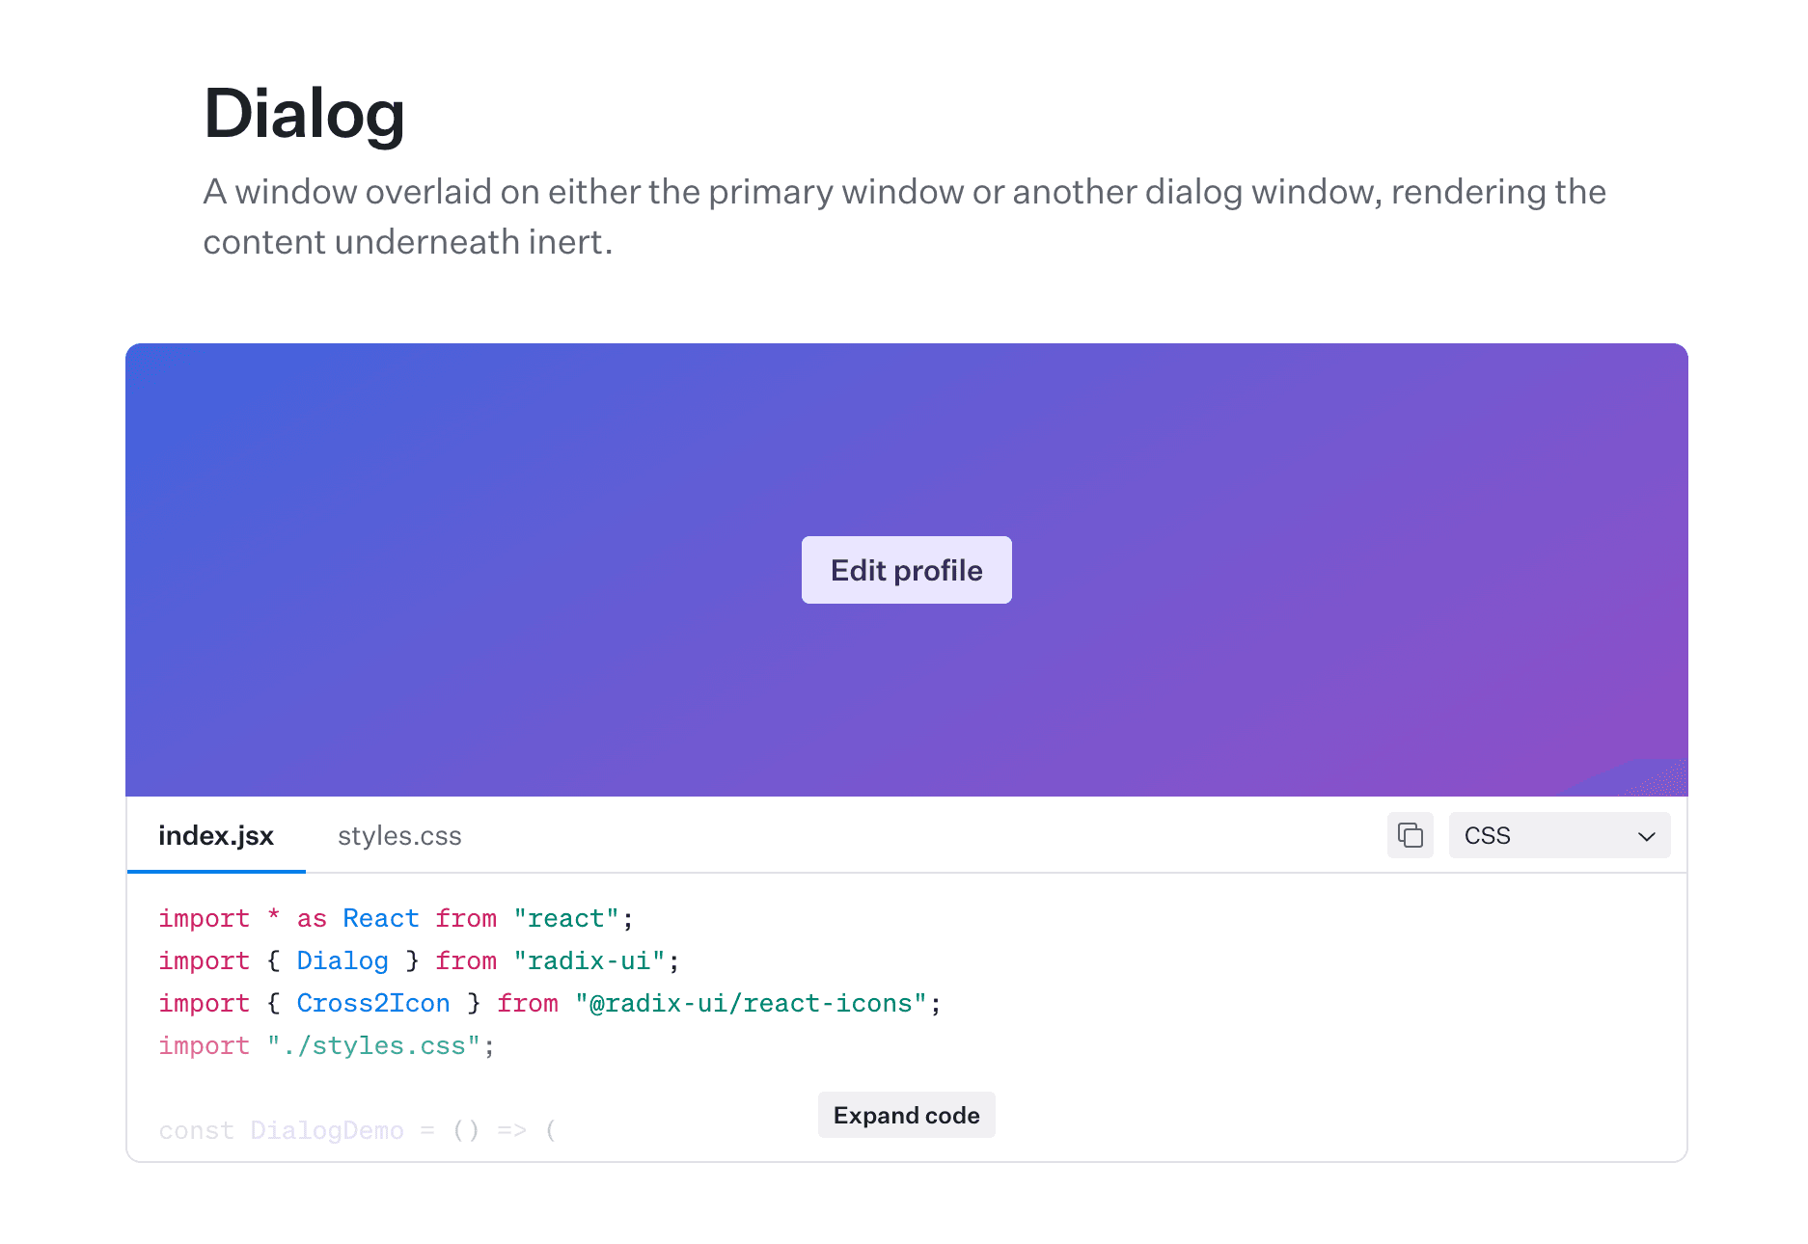The image size is (1808, 1244).
Task: Open the CSS styling dropdown
Action: tap(1558, 835)
